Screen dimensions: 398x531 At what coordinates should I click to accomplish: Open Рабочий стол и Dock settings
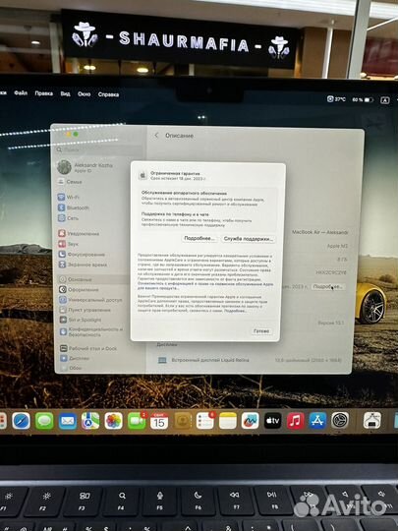[x=88, y=348]
